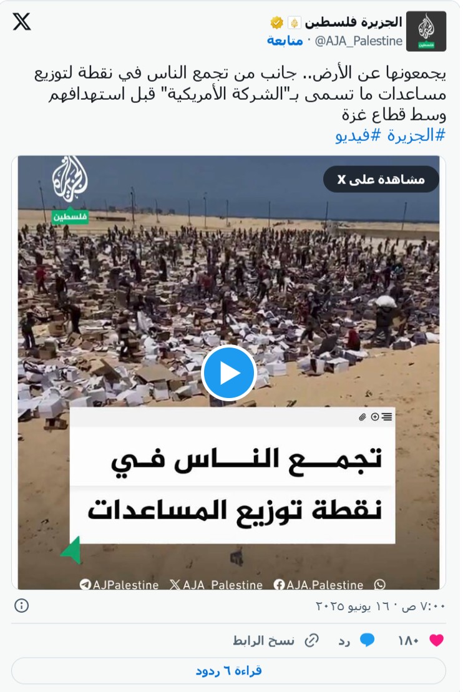Click the مشاهدة على X button
The height and width of the screenshot is (692, 463).
(381, 179)
